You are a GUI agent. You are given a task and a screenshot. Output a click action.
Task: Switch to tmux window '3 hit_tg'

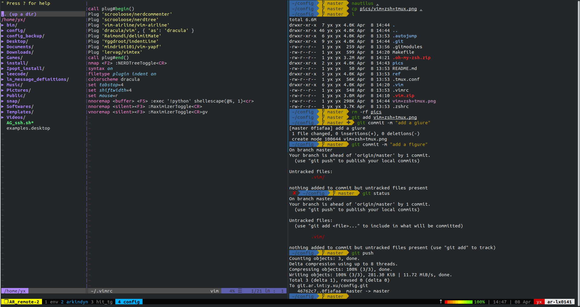pyautogui.click(x=102, y=302)
